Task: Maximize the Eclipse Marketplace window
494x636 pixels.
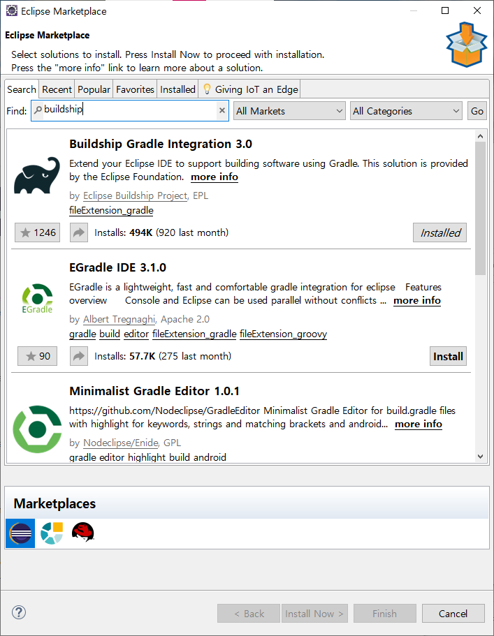Action: click(x=445, y=10)
